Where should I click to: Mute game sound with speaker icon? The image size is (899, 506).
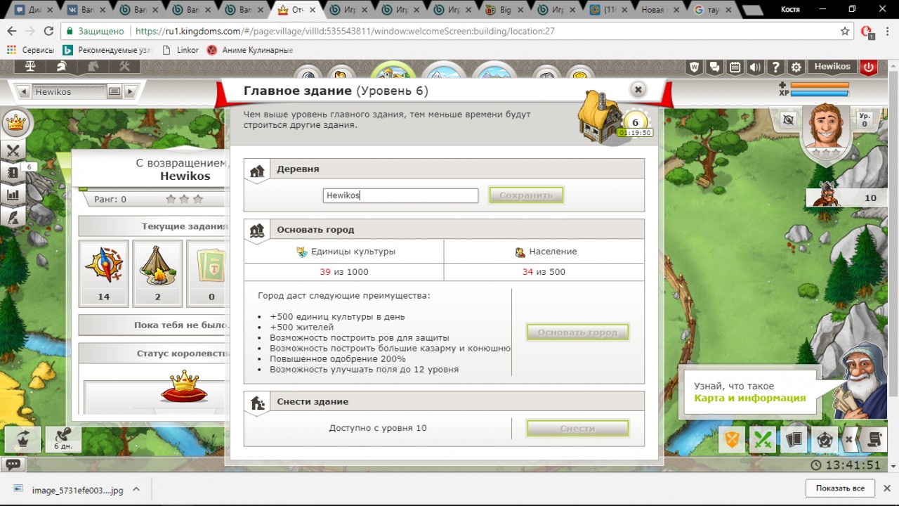(755, 67)
